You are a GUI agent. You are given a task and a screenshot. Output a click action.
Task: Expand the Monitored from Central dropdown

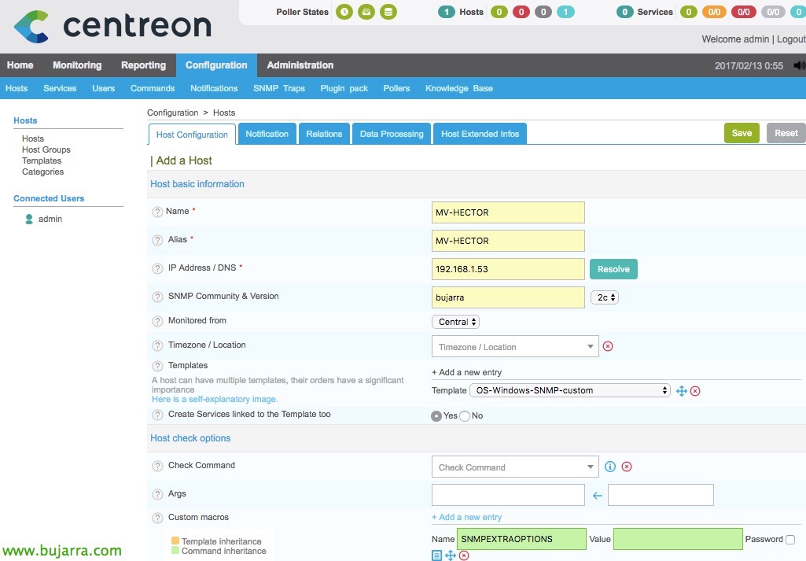coord(455,322)
